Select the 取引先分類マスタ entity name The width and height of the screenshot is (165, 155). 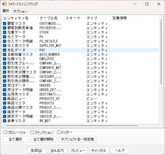click(22, 72)
